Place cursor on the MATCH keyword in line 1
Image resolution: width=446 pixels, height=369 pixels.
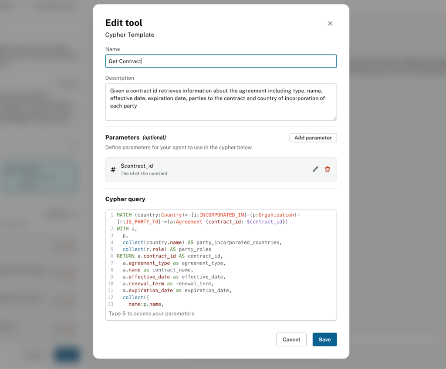(x=124, y=215)
